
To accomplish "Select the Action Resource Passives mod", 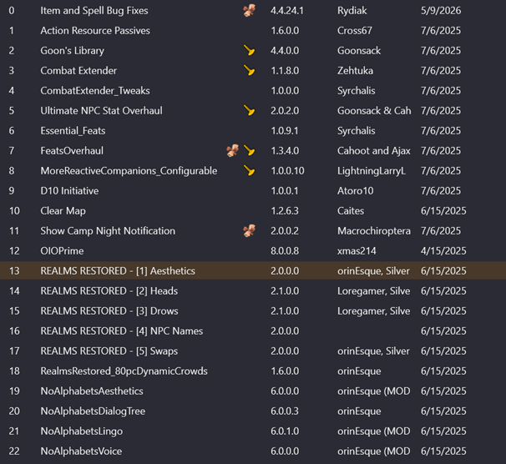I will click(253, 30).
